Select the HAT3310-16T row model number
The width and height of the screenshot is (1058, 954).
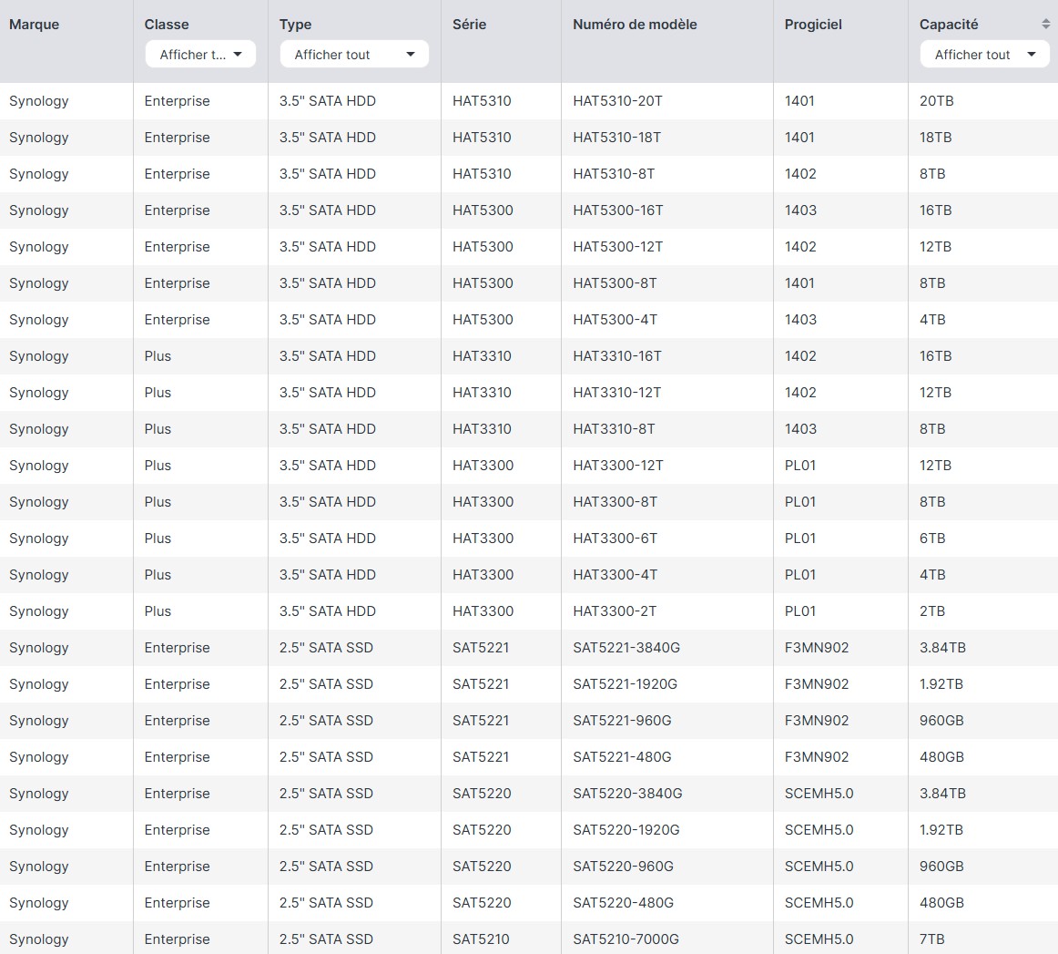616,356
